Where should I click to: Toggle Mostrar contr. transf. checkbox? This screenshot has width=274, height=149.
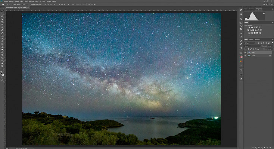pos(30,4)
